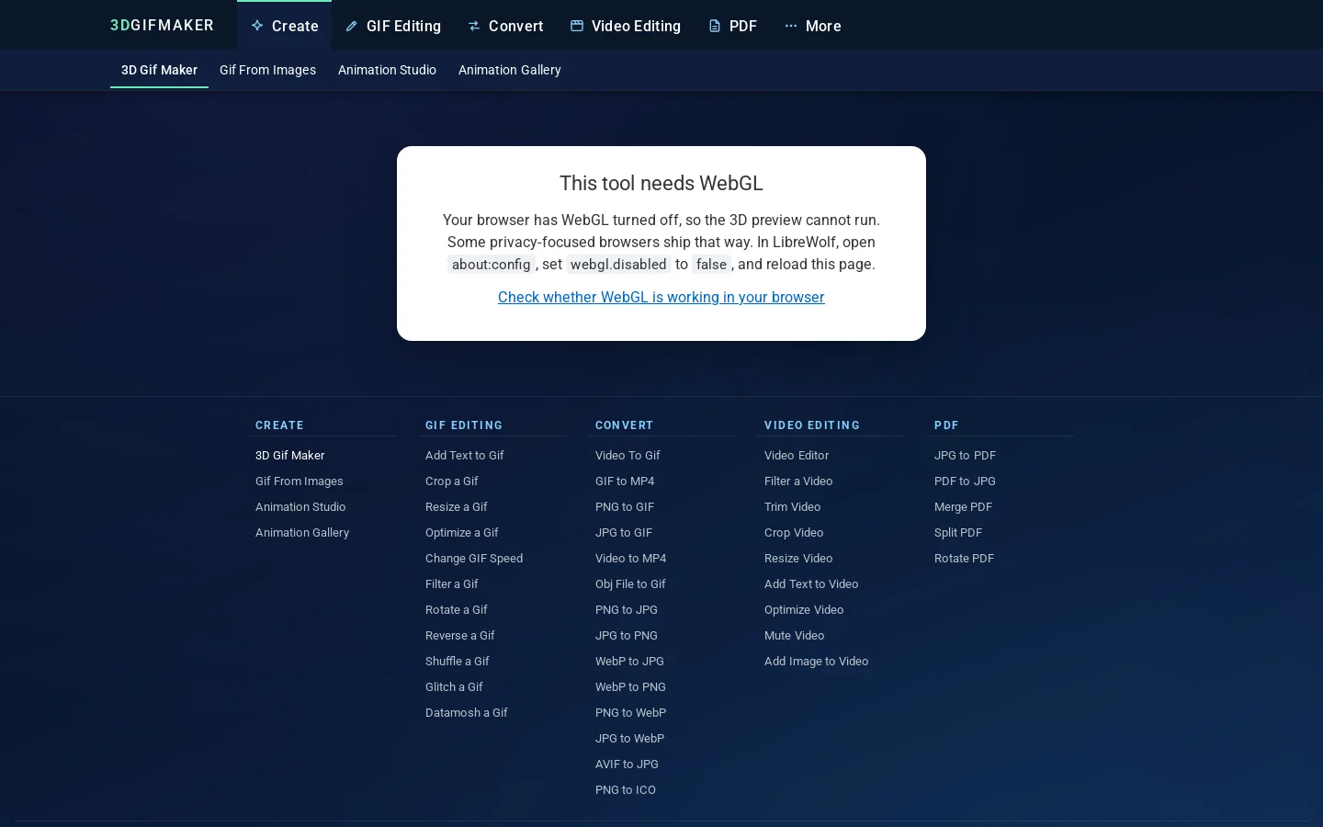This screenshot has height=827, width=1323.
Task: Click the document icon beside PDF
Action: (x=715, y=26)
